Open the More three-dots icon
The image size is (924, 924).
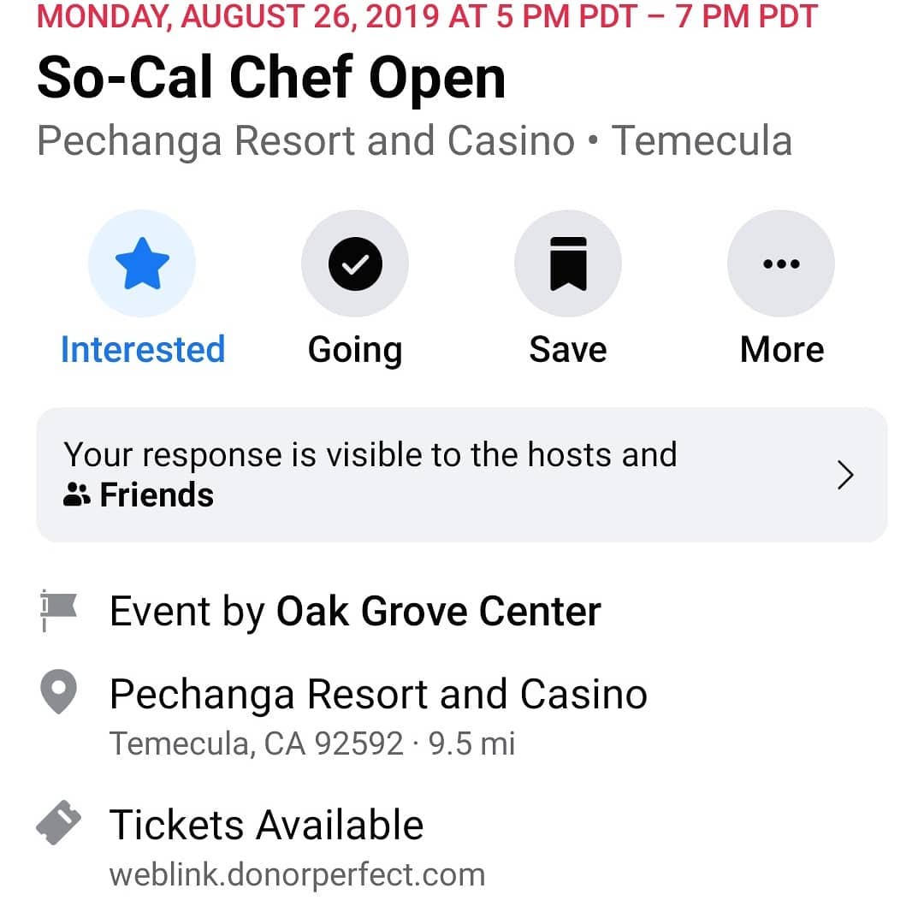[x=781, y=264]
